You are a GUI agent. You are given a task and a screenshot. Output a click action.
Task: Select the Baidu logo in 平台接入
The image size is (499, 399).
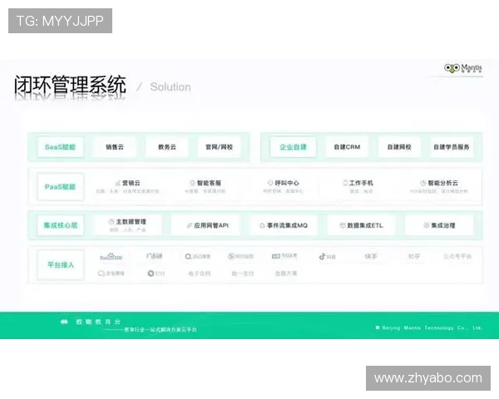tap(111, 257)
